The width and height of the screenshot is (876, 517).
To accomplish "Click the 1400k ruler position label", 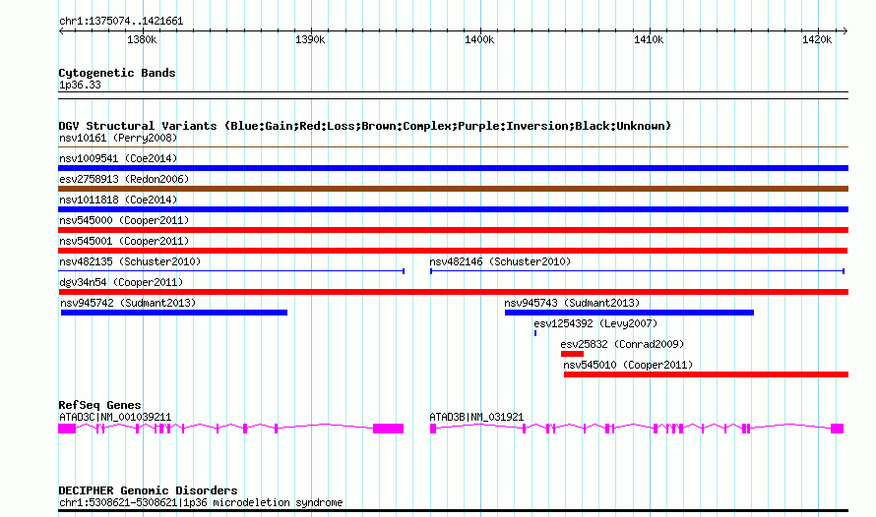I will tap(479, 39).
